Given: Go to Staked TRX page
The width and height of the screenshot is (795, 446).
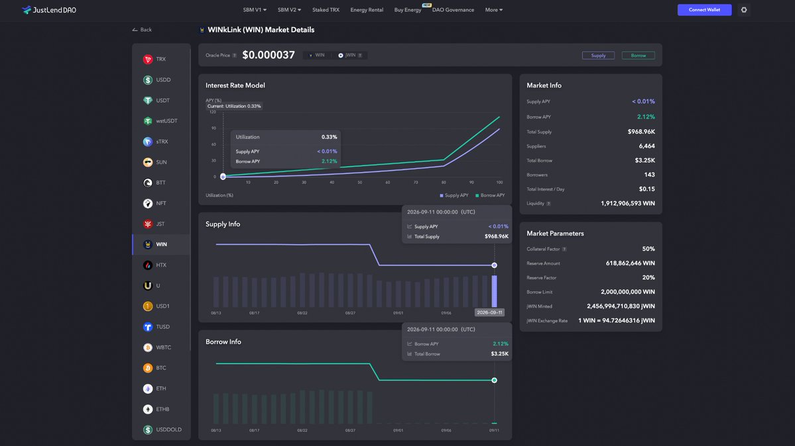Looking at the screenshot, I should coord(326,10).
